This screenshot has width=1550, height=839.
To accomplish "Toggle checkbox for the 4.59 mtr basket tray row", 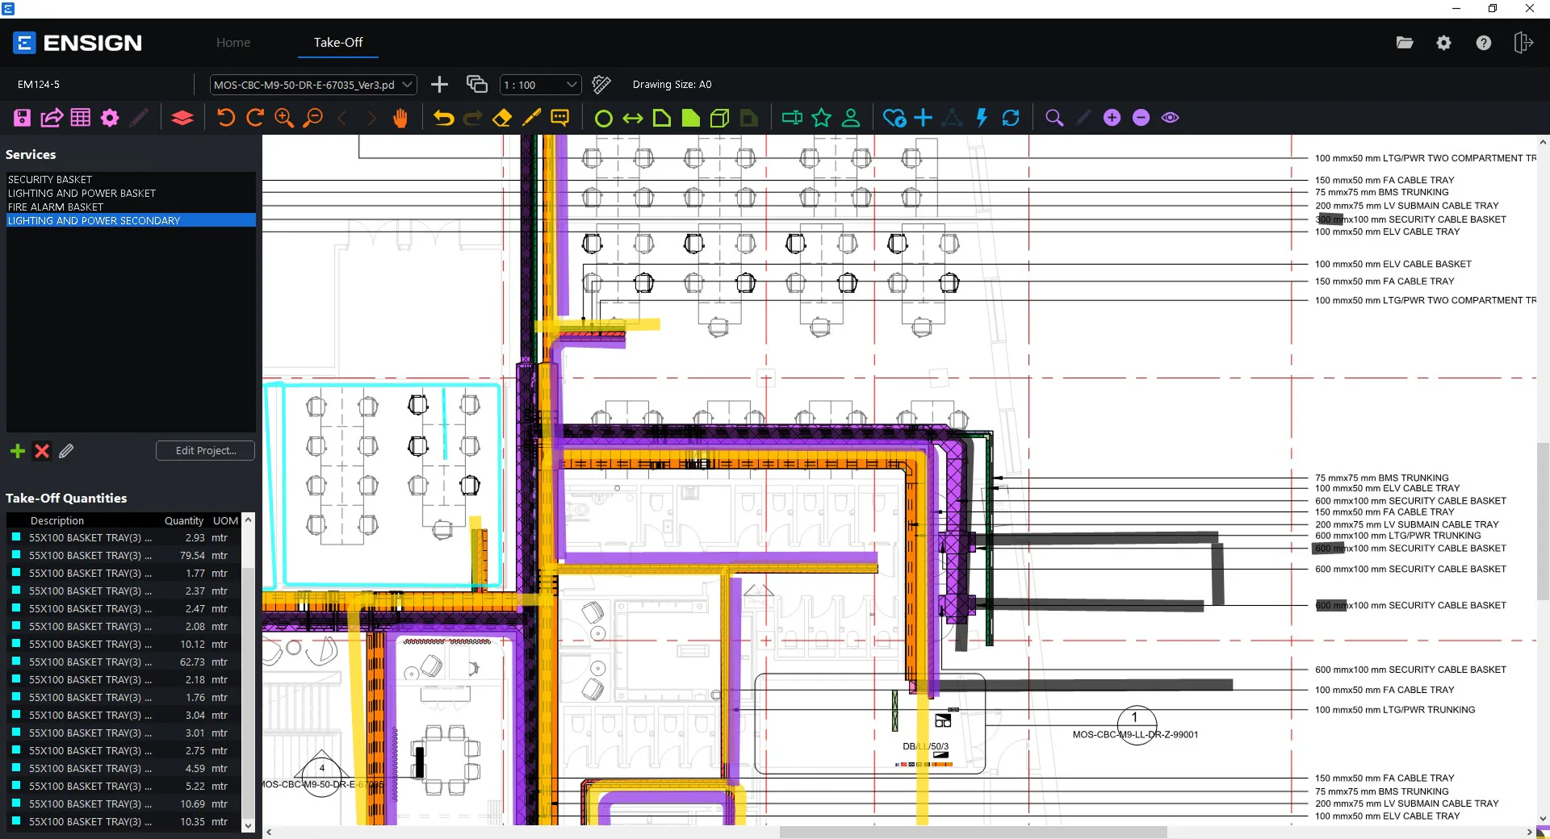I will click(15, 768).
